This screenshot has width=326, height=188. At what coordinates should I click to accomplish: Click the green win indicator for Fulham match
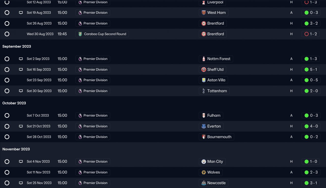tap(307, 115)
